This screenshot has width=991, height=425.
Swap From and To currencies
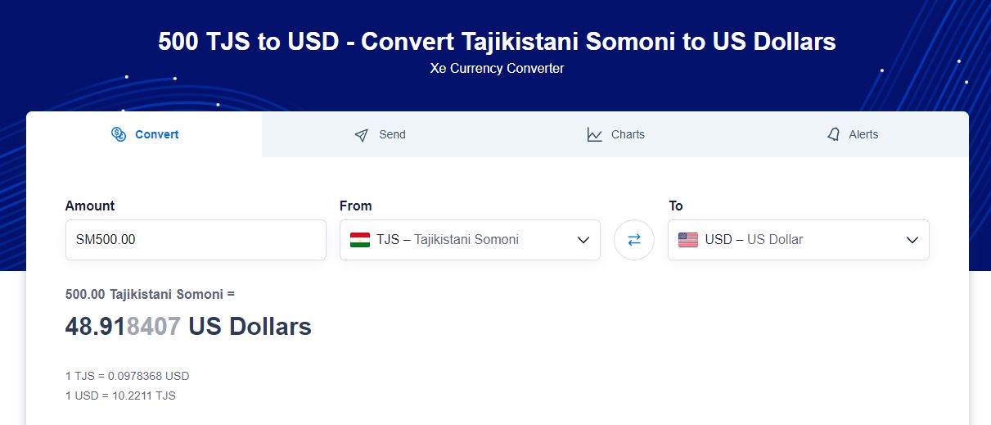click(x=634, y=240)
